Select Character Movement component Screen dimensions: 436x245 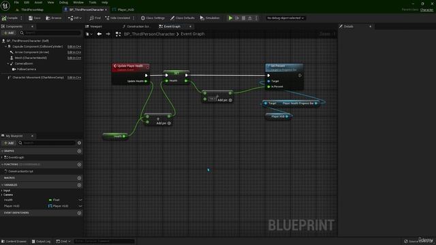coord(38,78)
